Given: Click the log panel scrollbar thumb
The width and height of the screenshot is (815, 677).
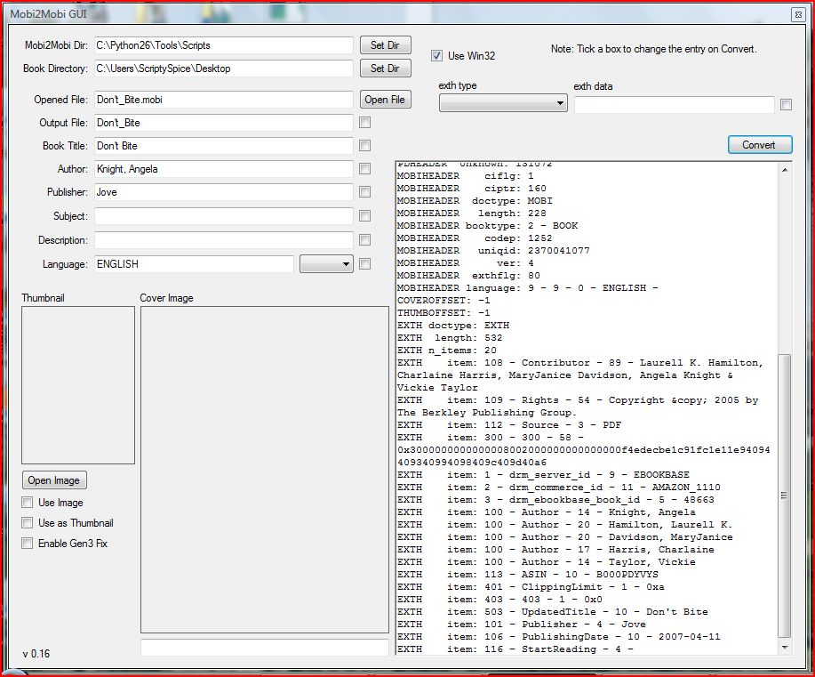Looking at the screenshot, I should (x=785, y=496).
